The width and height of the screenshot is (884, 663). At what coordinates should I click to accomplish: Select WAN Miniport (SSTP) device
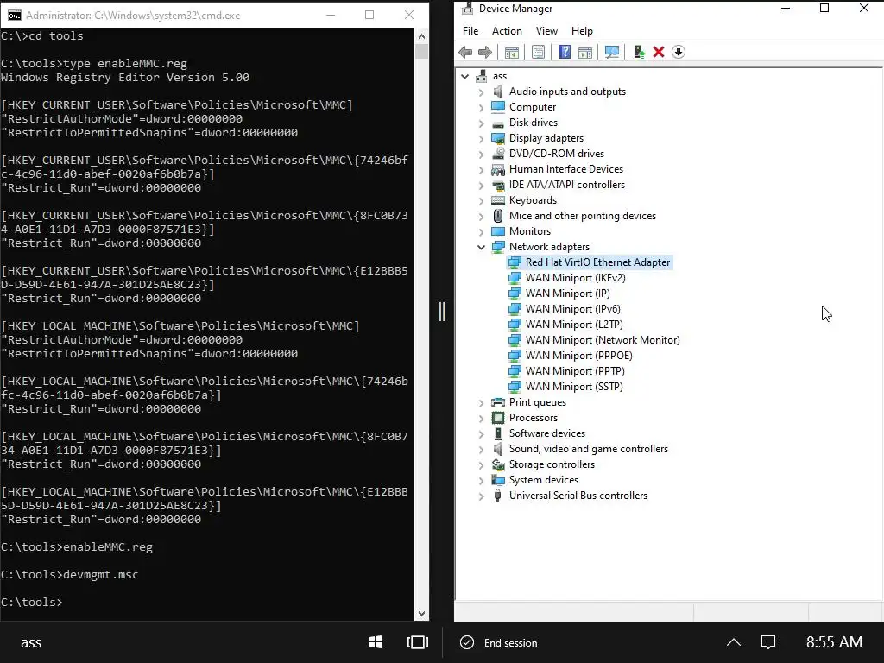tap(574, 387)
